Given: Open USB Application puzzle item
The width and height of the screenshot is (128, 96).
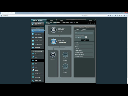Looking at the screenshot, I should [x=38, y=44].
